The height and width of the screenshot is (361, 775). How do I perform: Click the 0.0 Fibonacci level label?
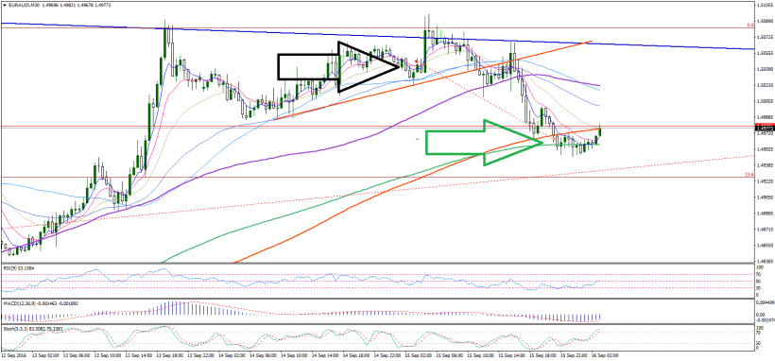pos(749,25)
